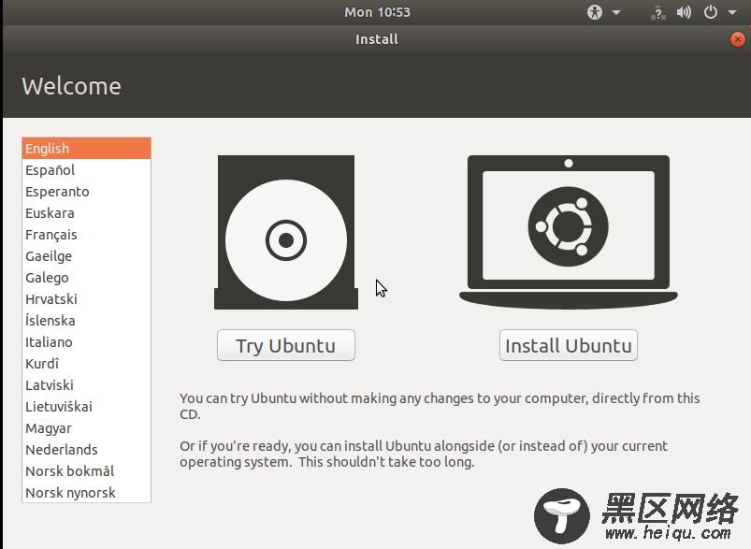Screen dimensions: 751x549
Task: Click the laptop with Ubuntu logo illustration
Action: (x=569, y=232)
